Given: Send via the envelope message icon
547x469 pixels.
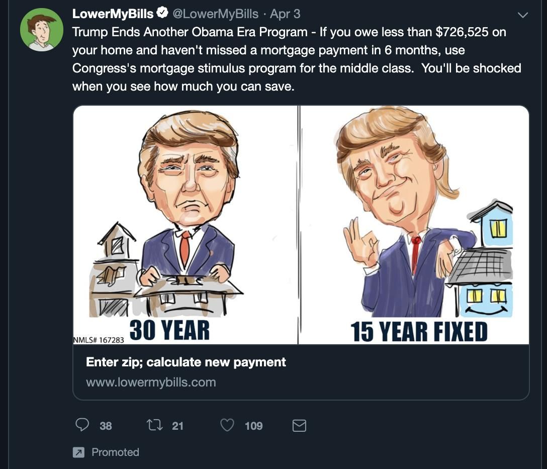Looking at the screenshot, I should (x=299, y=426).
